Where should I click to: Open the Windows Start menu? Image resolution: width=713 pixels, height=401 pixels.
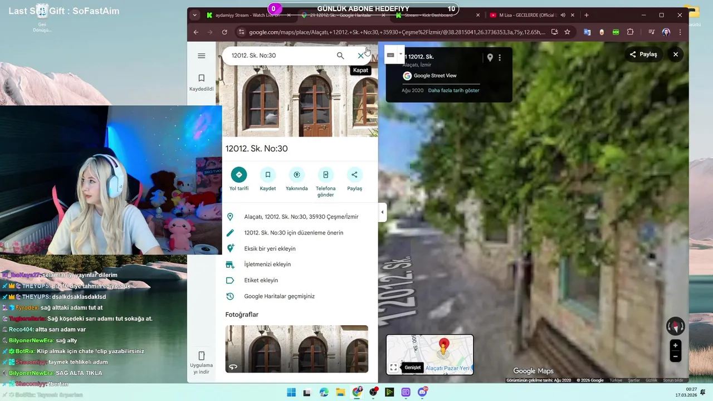coord(291,392)
